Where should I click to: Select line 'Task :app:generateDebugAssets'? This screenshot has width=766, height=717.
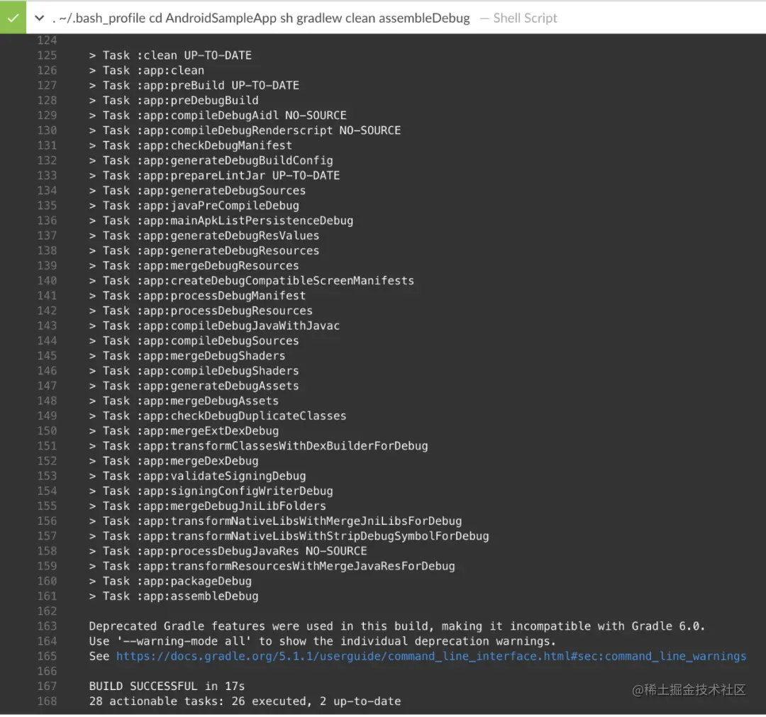(x=194, y=386)
